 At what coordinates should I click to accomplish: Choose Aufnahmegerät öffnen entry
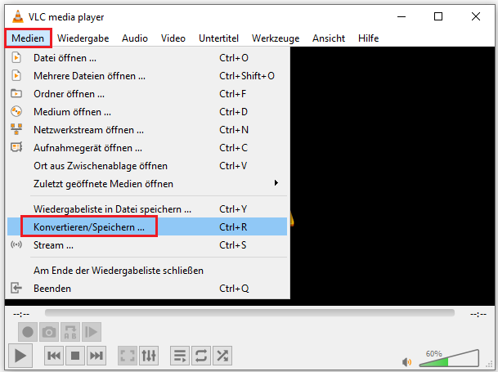point(147,148)
